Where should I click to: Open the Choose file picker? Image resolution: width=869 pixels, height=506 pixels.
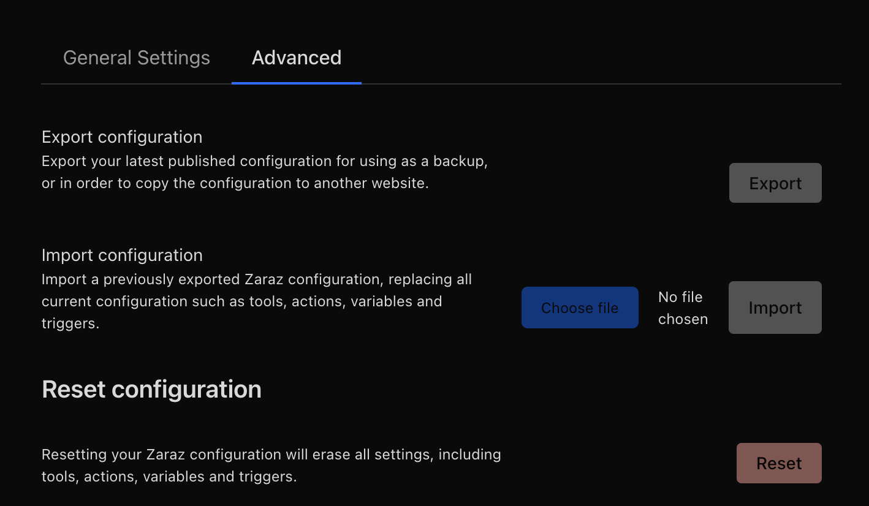point(580,308)
